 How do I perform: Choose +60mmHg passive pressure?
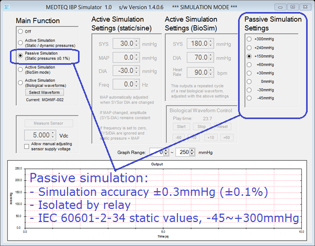point(249,65)
